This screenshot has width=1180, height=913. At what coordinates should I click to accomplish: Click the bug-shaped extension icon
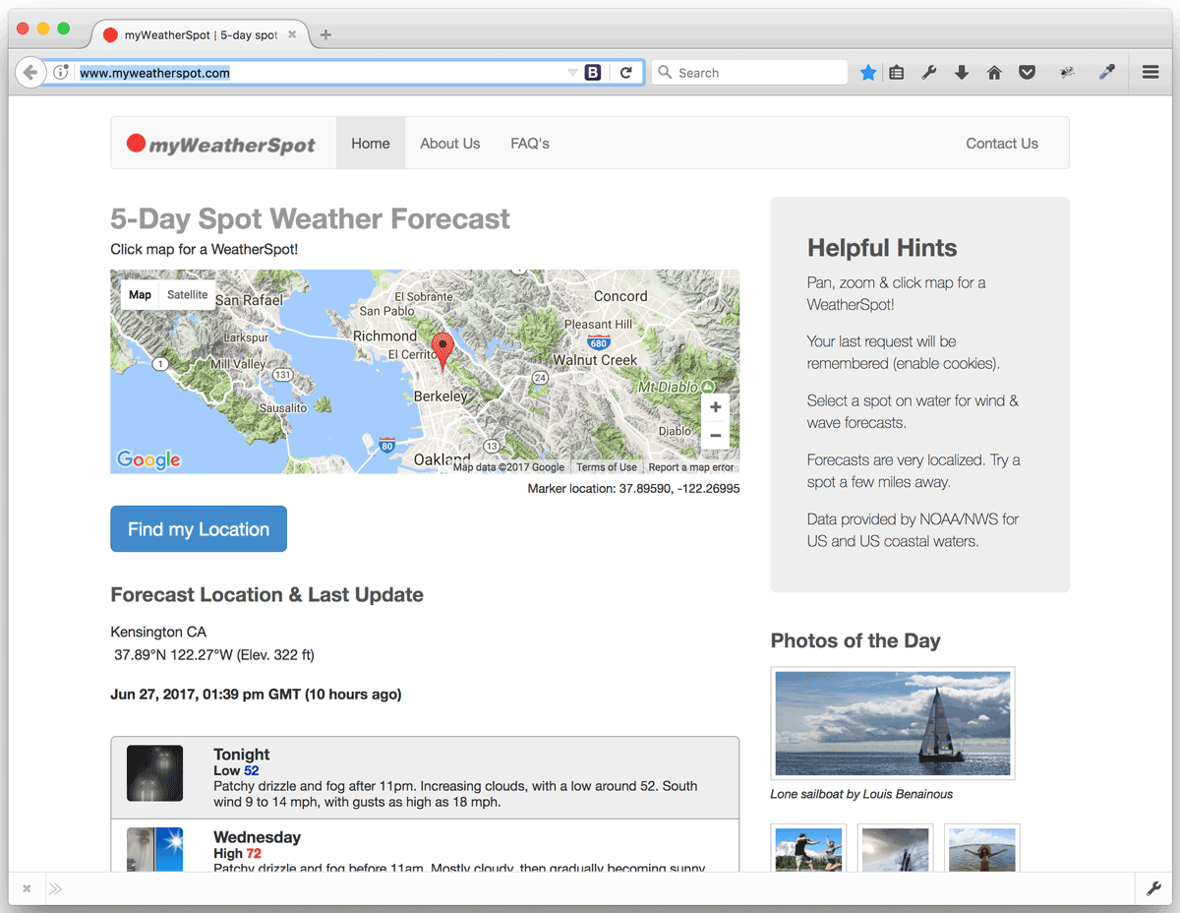[x=1067, y=72]
